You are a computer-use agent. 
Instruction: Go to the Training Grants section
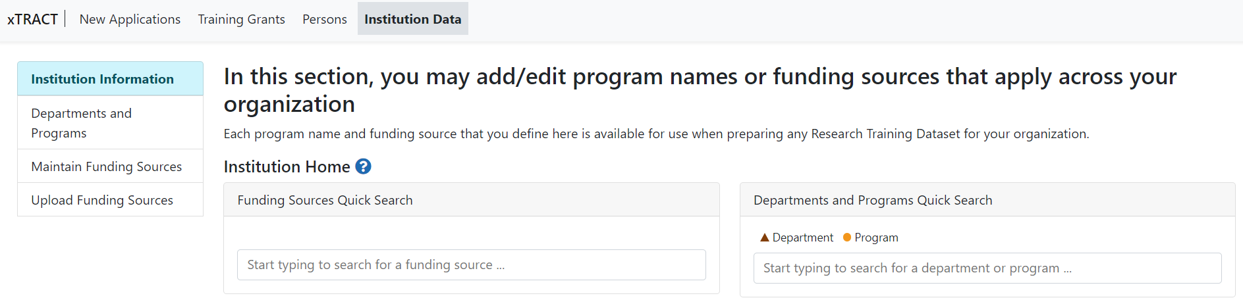(x=241, y=19)
